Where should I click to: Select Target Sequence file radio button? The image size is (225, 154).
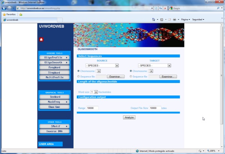(x=131, y=76)
